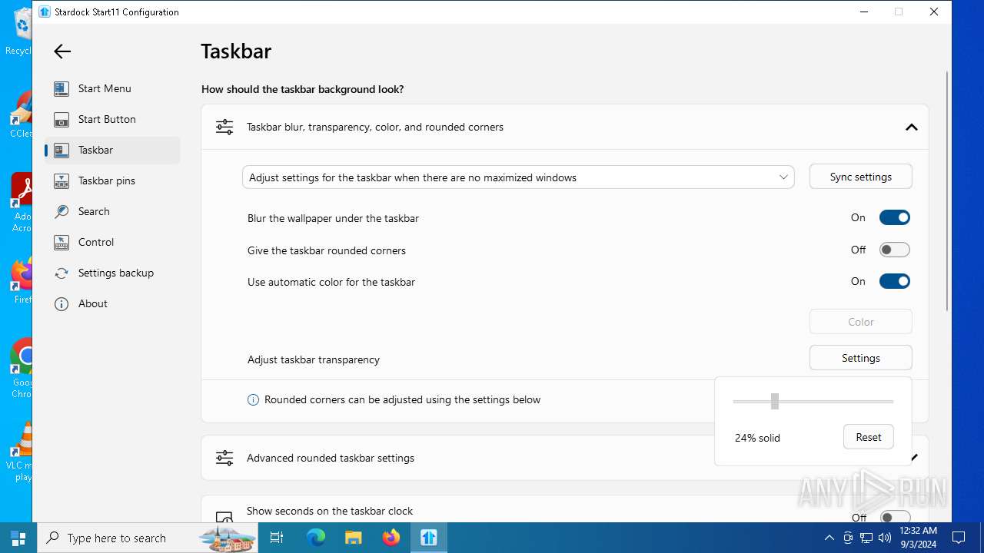Collapse Taskbar blur section chevron
The height and width of the screenshot is (553, 984).
point(912,127)
